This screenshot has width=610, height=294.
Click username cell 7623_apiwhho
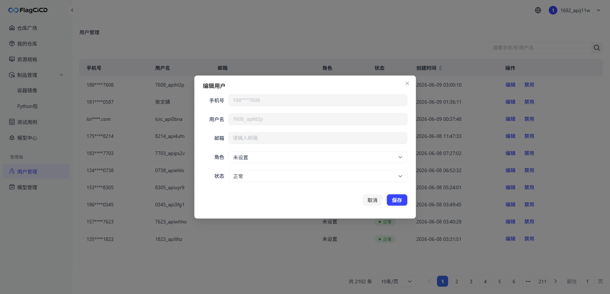pyautogui.click(x=171, y=222)
